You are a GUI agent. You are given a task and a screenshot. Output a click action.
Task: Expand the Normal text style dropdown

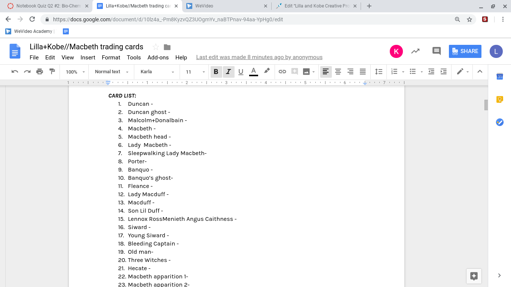111,72
